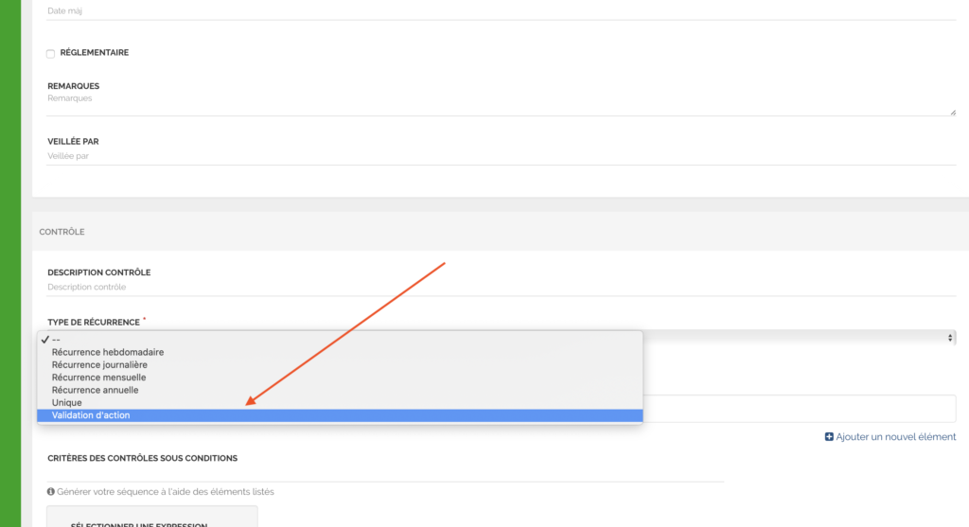969x527 pixels.
Task: Click the Remarques textarea resize handle
Action: (x=952, y=112)
